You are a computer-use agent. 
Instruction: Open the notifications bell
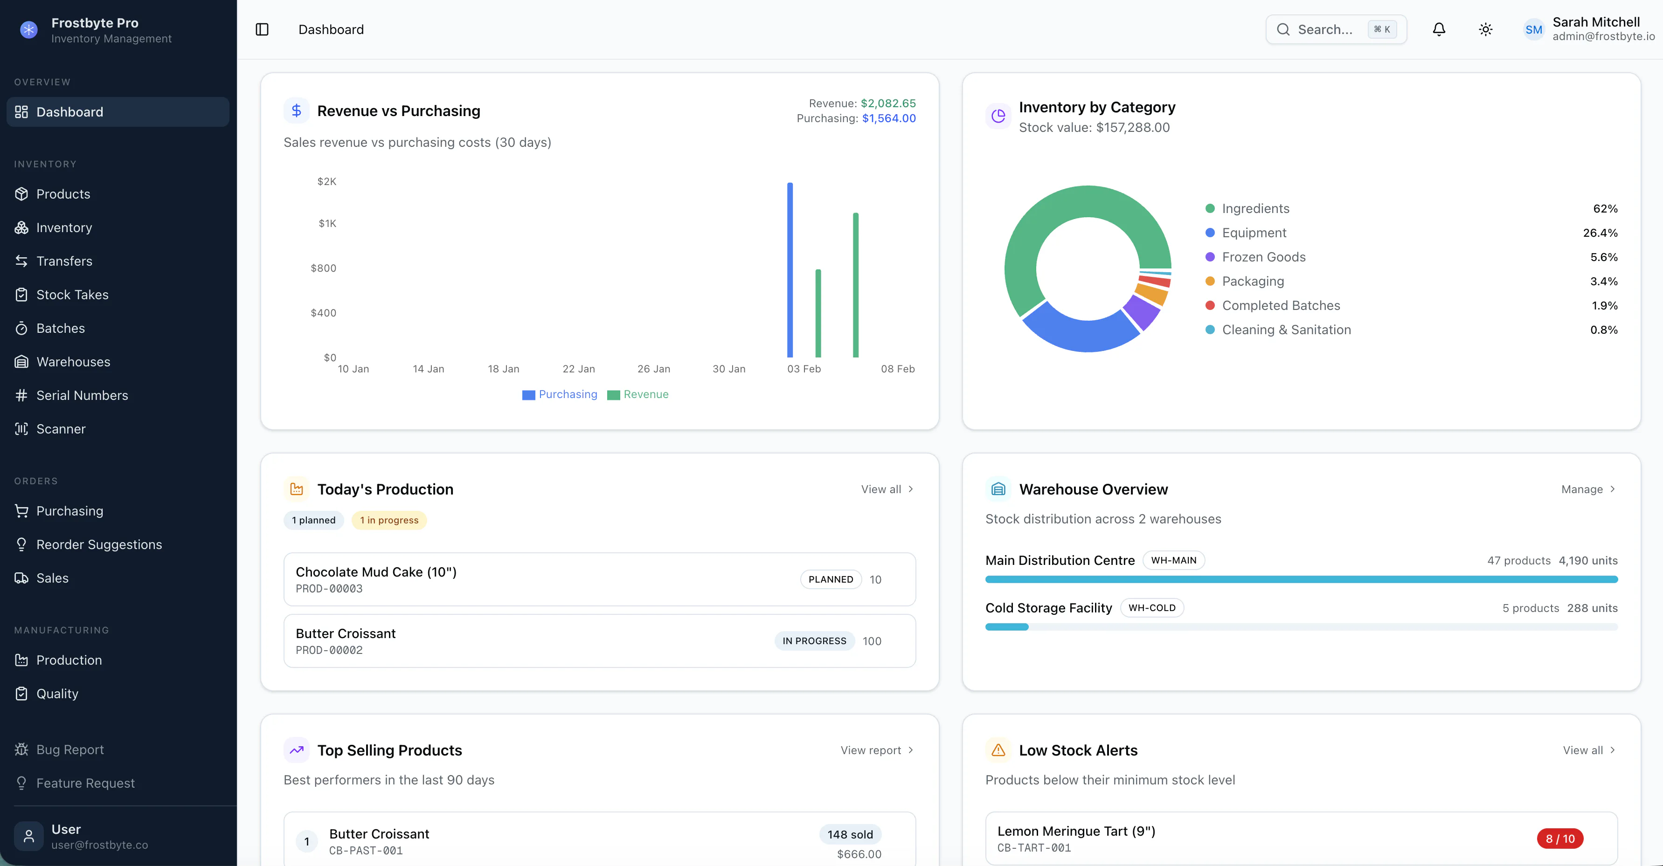click(x=1439, y=30)
